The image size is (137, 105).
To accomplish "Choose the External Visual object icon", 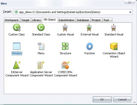I will [x=89, y=28].
